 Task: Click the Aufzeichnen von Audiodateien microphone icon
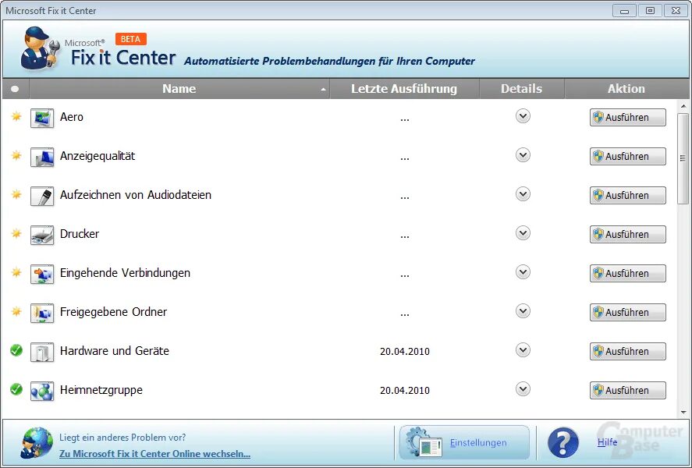point(42,197)
